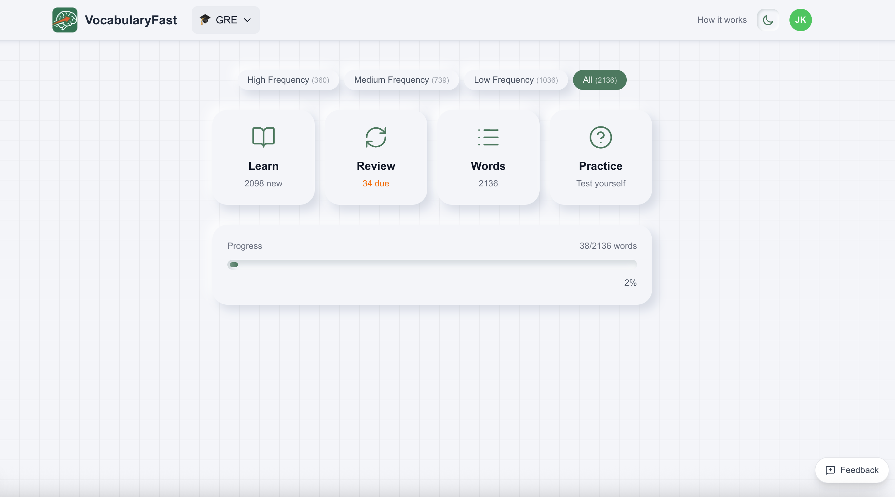Open your JK profile avatar
Screen dimensions: 895x497
click(800, 20)
